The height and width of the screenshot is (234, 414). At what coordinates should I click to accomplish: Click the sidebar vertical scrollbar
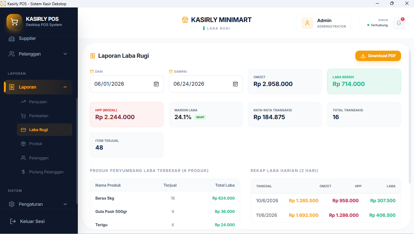[x=77, y=151]
